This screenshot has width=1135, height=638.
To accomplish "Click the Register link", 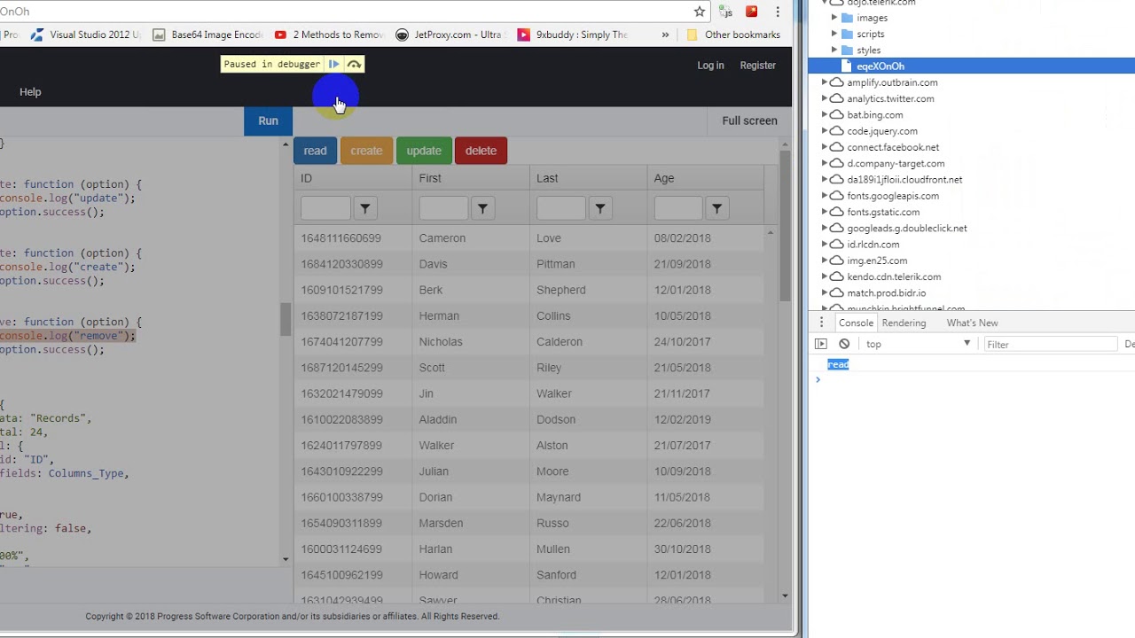I will click(757, 66).
